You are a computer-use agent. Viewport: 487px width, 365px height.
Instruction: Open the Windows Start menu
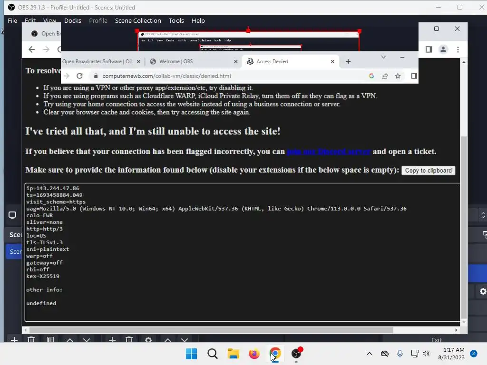click(x=191, y=354)
